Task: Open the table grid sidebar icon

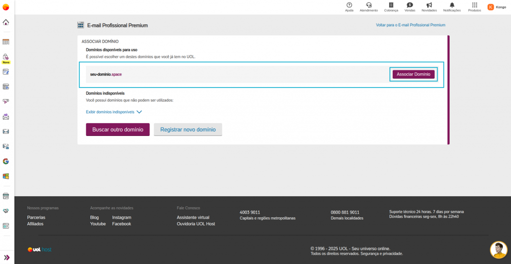Action: click(x=6, y=42)
